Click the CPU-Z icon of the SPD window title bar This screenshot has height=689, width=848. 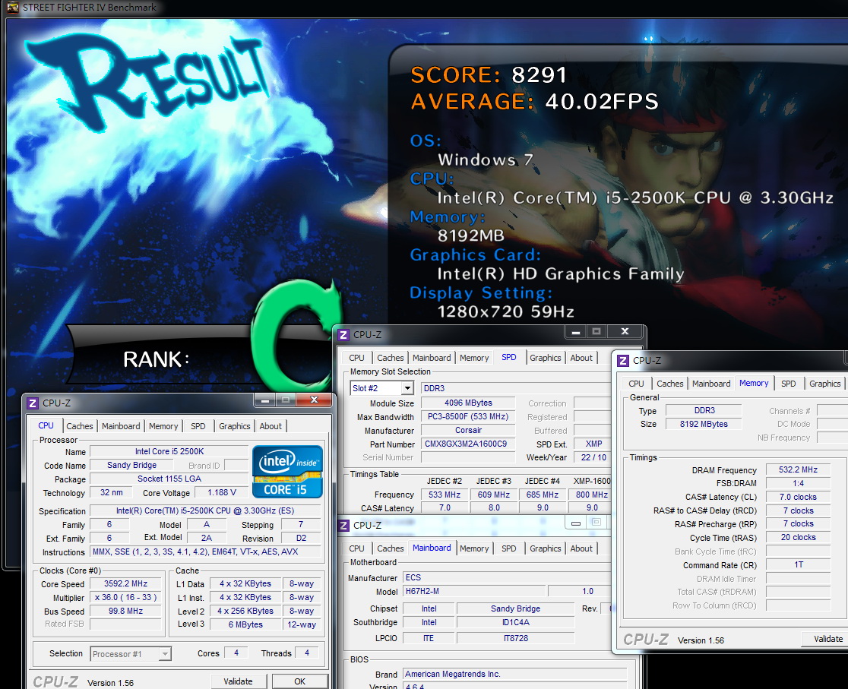pos(343,335)
